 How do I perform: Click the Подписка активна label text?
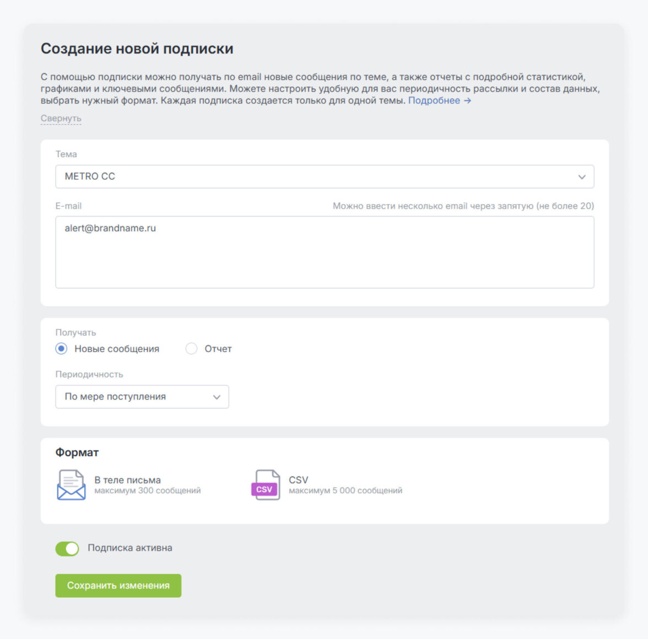tap(130, 548)
